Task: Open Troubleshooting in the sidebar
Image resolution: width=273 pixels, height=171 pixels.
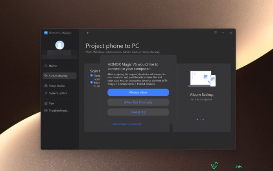Action: click(x=59, y=111)
